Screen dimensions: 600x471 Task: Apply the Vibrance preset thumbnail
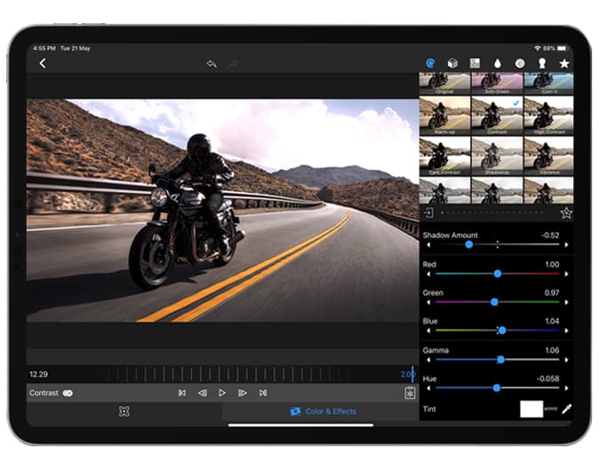click(548, 156)
